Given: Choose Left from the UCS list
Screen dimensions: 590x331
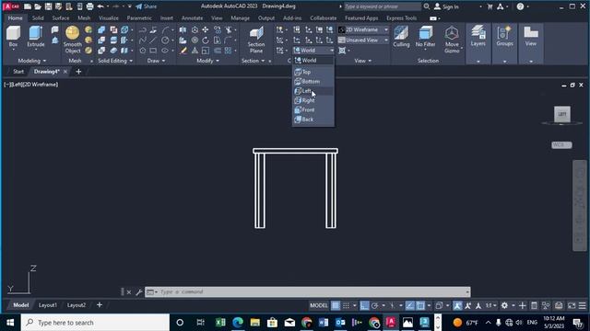Looking at the screenshot, I should (x=313, y=91).
